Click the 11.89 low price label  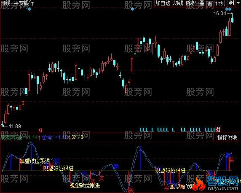[x=15, y=126]
